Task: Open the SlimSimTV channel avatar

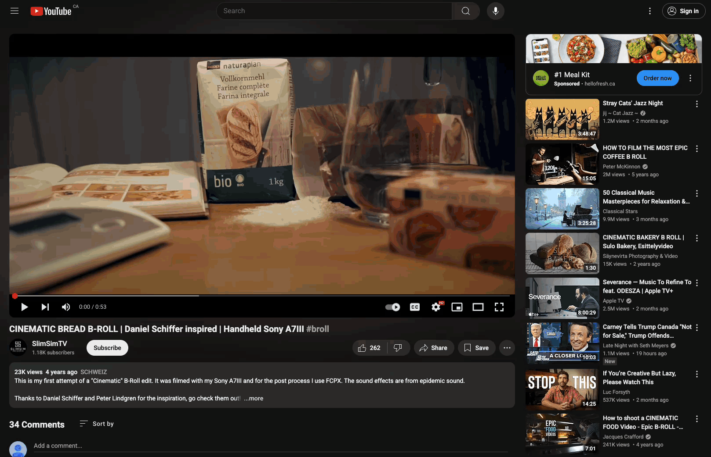Action: (x=18, y=348)
